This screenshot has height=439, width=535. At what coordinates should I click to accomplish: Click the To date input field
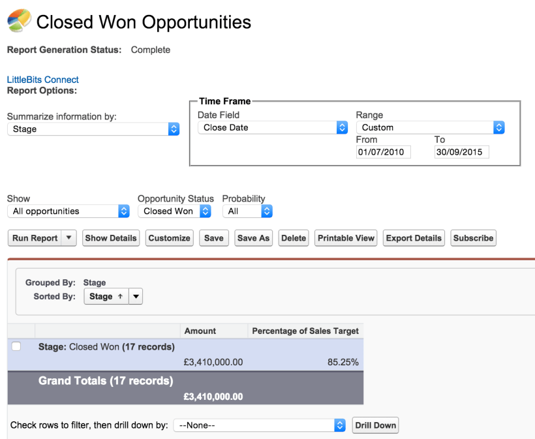click(x=461, y=152)
